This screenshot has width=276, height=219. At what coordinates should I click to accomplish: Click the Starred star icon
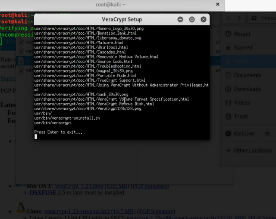coord(228,48)
